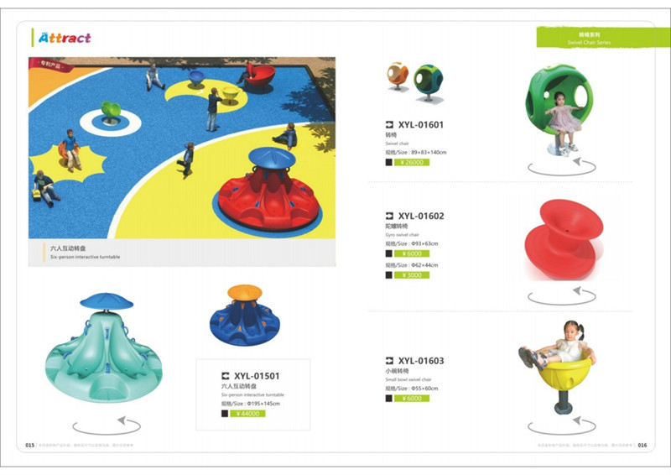Click the blue turntable with the orange top
Screen dimensions: 671x475
coord(244,315)
